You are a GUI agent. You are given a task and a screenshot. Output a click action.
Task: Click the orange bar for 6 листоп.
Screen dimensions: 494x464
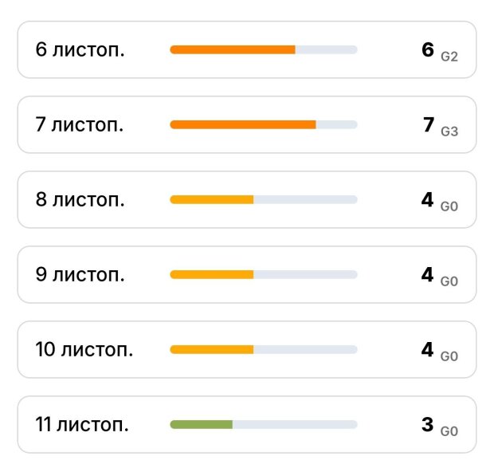(233, 49)
